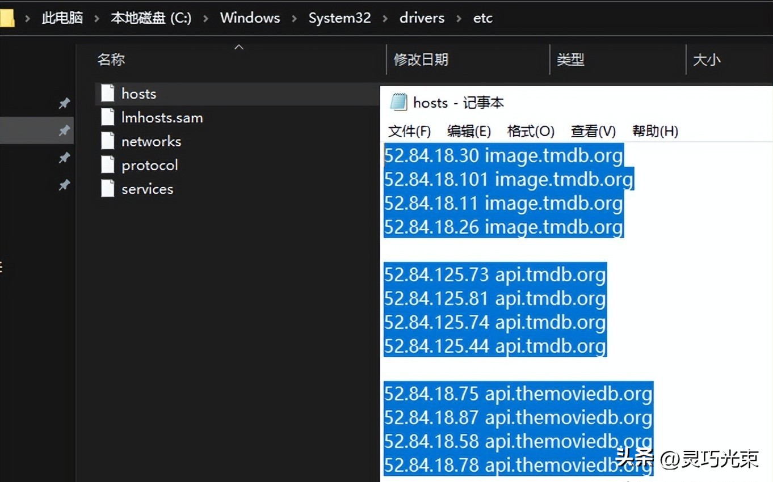This screenshot has height=482, width=773.
Task: Click the protocol file icon
Action: pyautogui.click(x=108, y=165)
